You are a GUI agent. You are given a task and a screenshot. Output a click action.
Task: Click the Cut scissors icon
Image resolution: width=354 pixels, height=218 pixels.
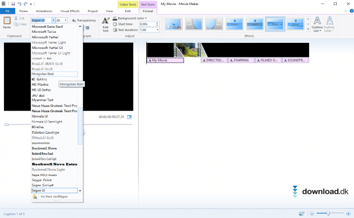click(16, 18)
